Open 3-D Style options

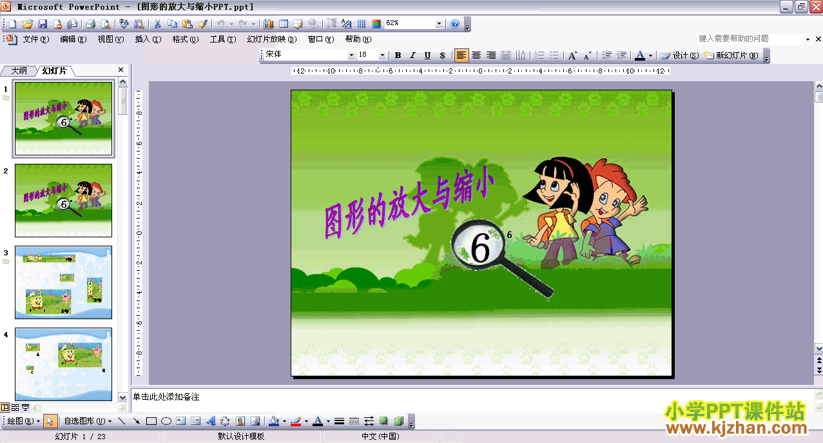click(398, 421)
